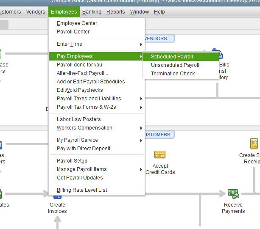Expand My Payroll Service submenu

pos(97,140)
